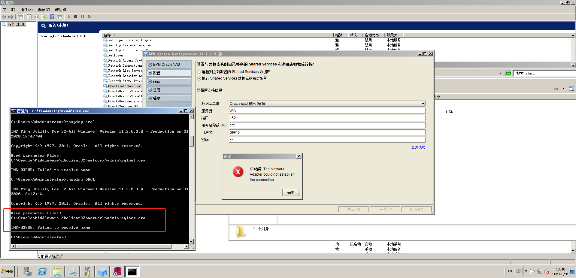The height and width of the screenshot is (278, 576).
Task: Start the selected service
Action: coord(69,17)
